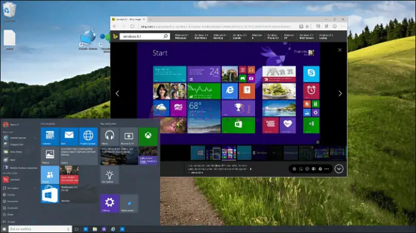
Task: Show previous image with left arrow
Action: point(117,93)
